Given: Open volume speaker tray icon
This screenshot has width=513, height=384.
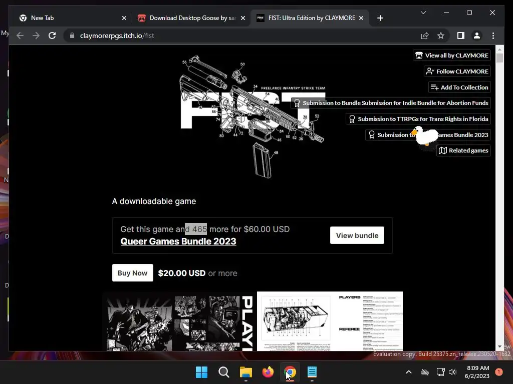Looking at the screenshot, I should point(452,372).
